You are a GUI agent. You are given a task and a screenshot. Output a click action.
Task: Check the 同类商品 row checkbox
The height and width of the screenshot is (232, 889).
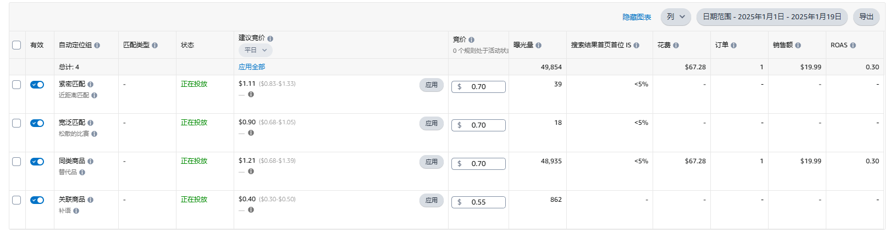[x=16, y=162]
